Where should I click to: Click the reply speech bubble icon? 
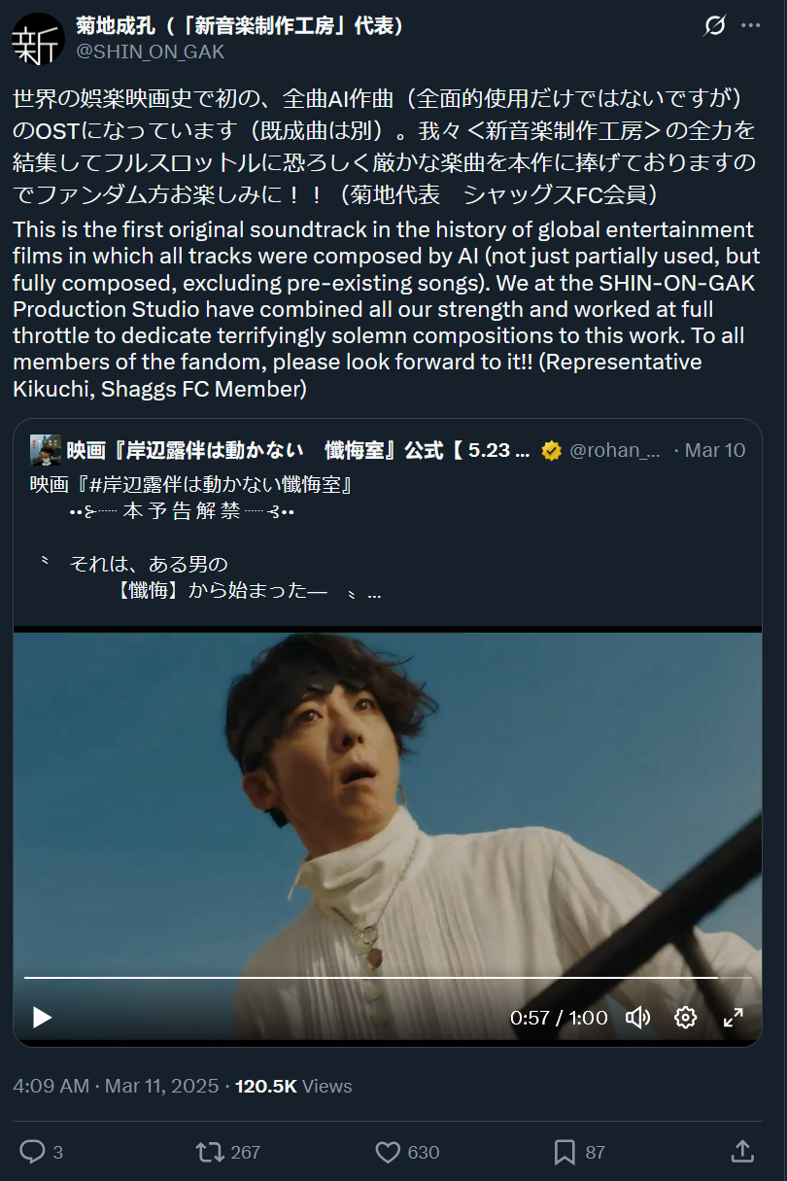coord(32,1152)
